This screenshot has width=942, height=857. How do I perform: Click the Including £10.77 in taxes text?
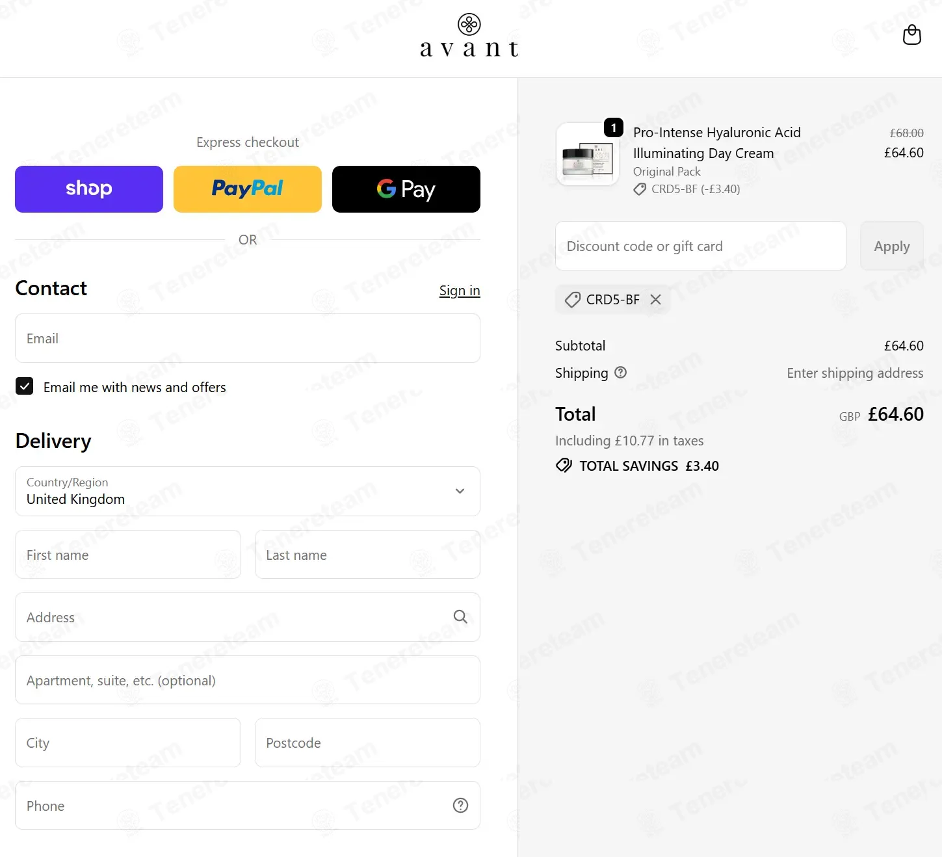(x=629, y=440)
